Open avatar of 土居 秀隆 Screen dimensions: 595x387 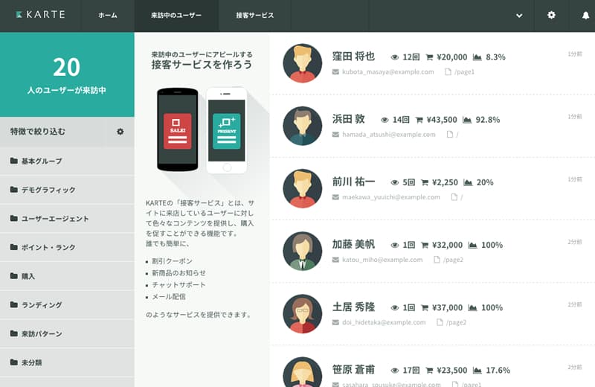[303, 314]
